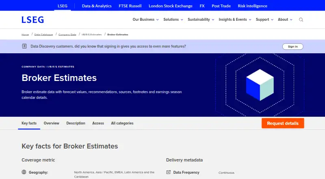
Task: Click the LSEG logo in header
Action: pyautogui.click(x=33, y=20)
